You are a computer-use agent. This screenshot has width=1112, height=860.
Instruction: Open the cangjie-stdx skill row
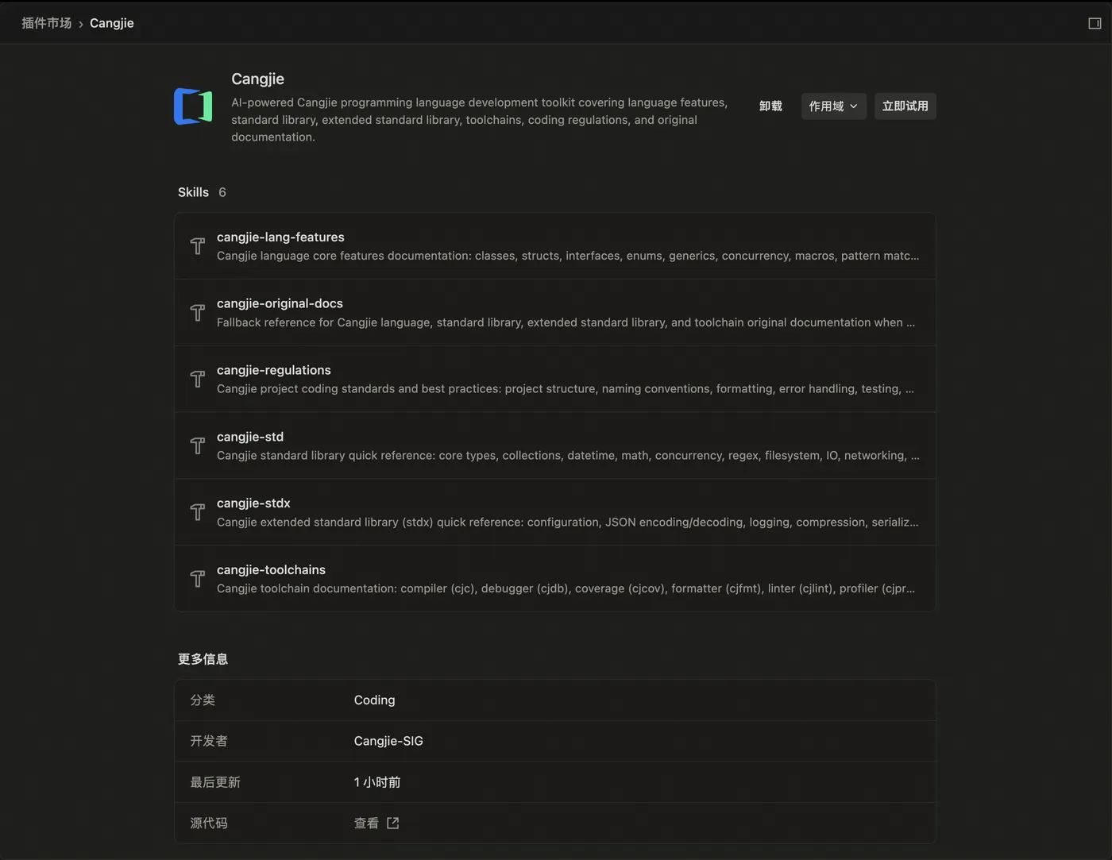point(554,512)
